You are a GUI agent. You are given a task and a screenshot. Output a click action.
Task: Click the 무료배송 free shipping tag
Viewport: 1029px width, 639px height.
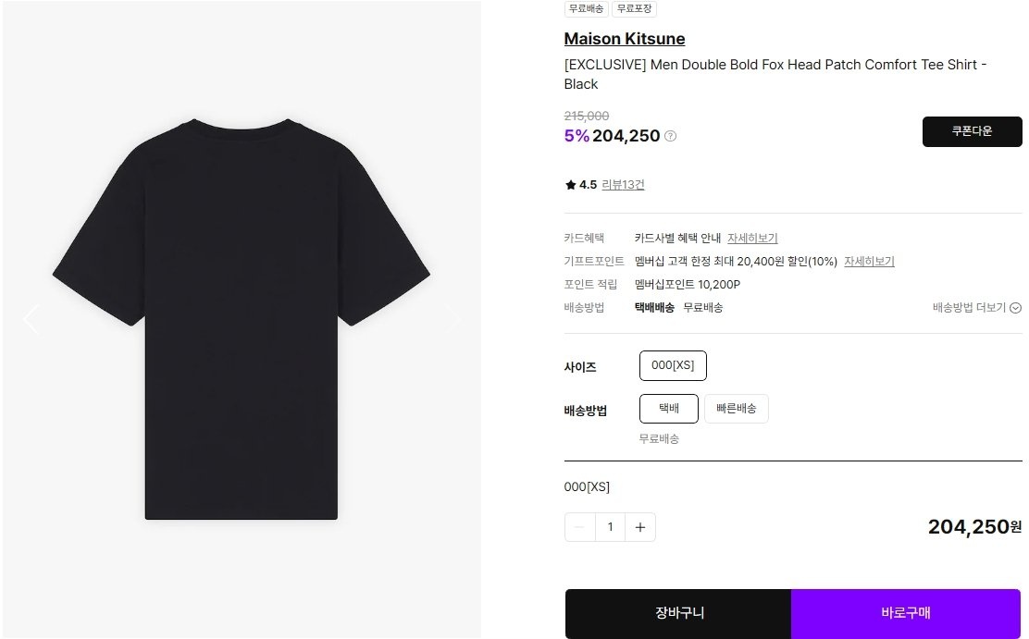pos(586,8)
